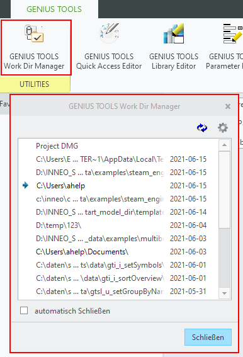Click the vertical scrollbar thumb in list
Image resolution: width=243 pixels, height=357 pixels.
[x=224, y=190]
